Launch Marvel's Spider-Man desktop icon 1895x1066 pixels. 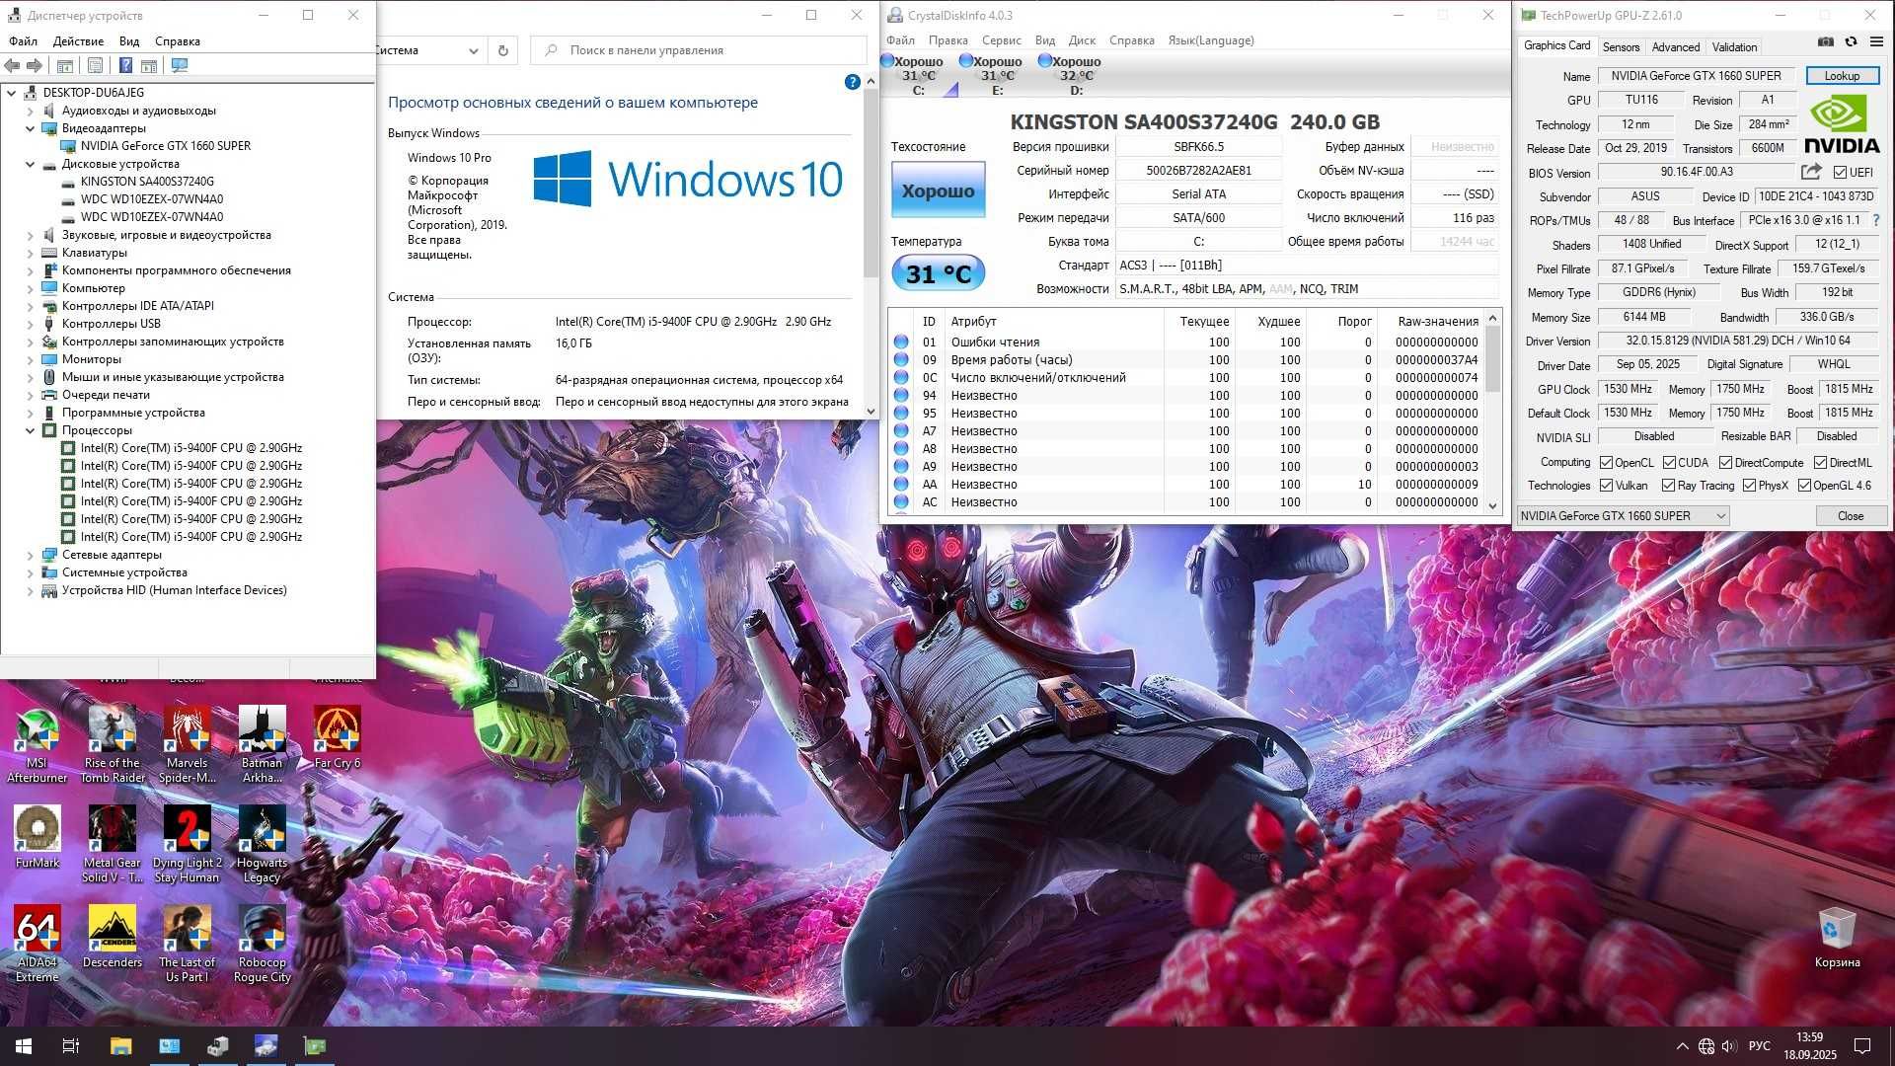point(188,745)
